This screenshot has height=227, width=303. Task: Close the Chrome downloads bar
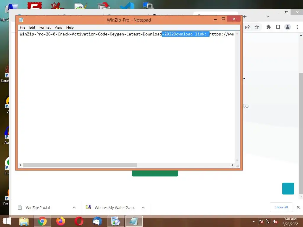(x=298, y=207)
